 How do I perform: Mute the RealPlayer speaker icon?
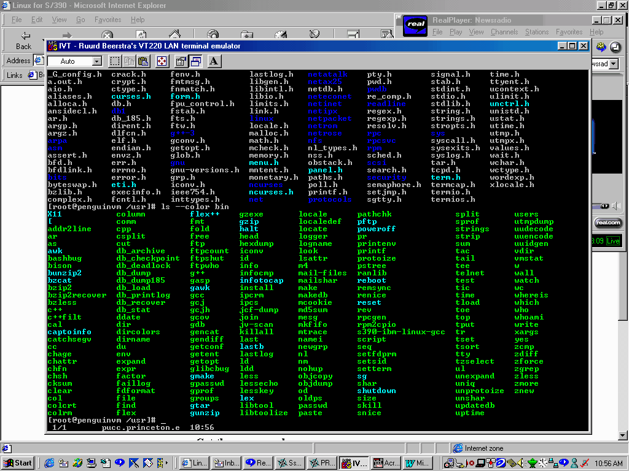[616, 206]
